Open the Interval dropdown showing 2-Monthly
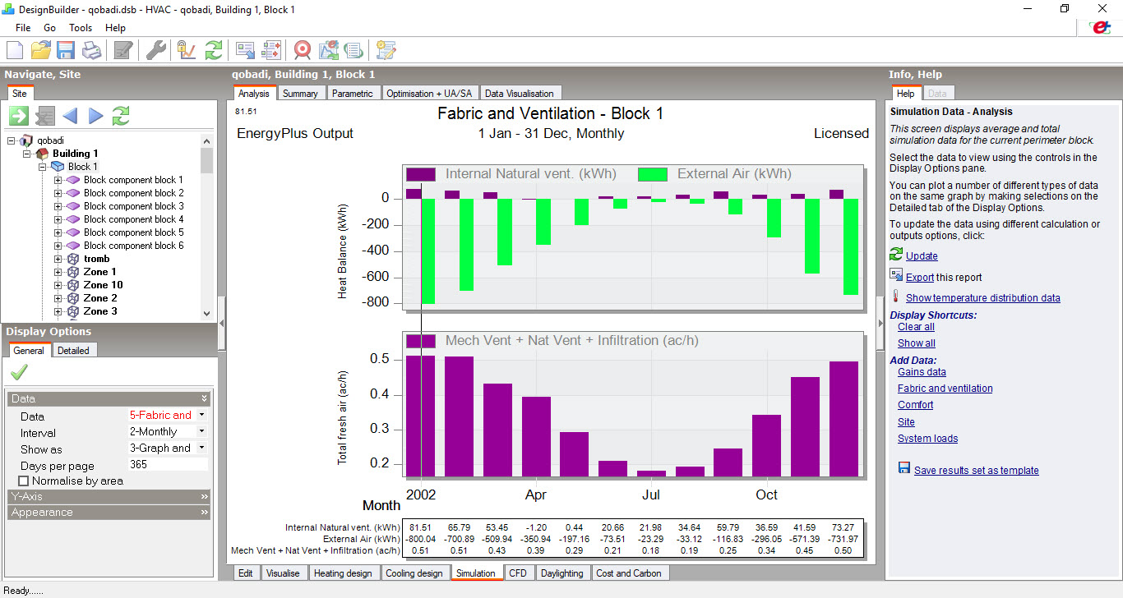Viewport: 1123px width, 598px height. pyautogui.click(x=202, y=431)
